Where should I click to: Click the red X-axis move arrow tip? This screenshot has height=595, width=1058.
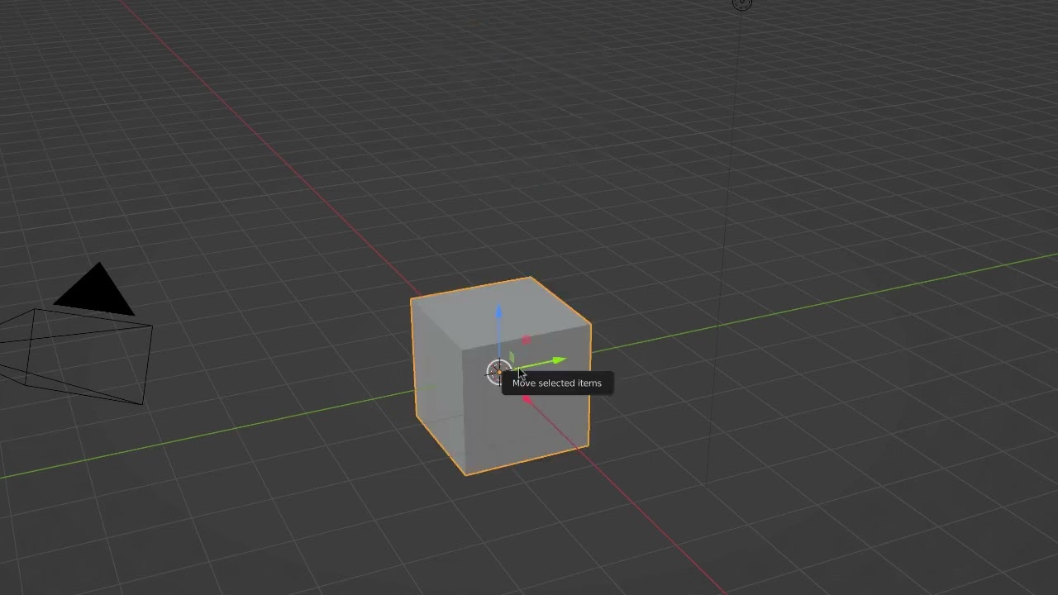tap(527, 400)
